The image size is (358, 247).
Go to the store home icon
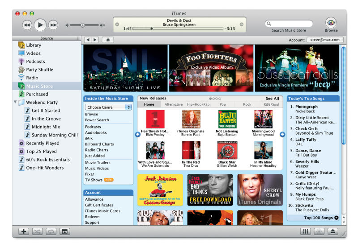tap(108, 40)
